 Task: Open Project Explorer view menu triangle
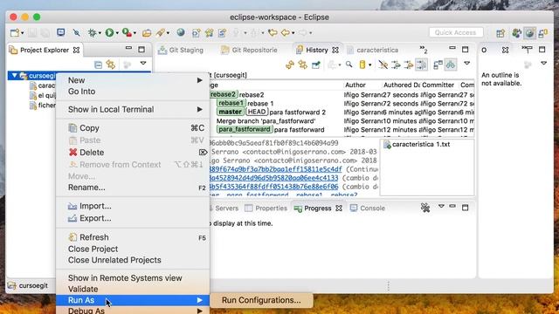[143, 64]
